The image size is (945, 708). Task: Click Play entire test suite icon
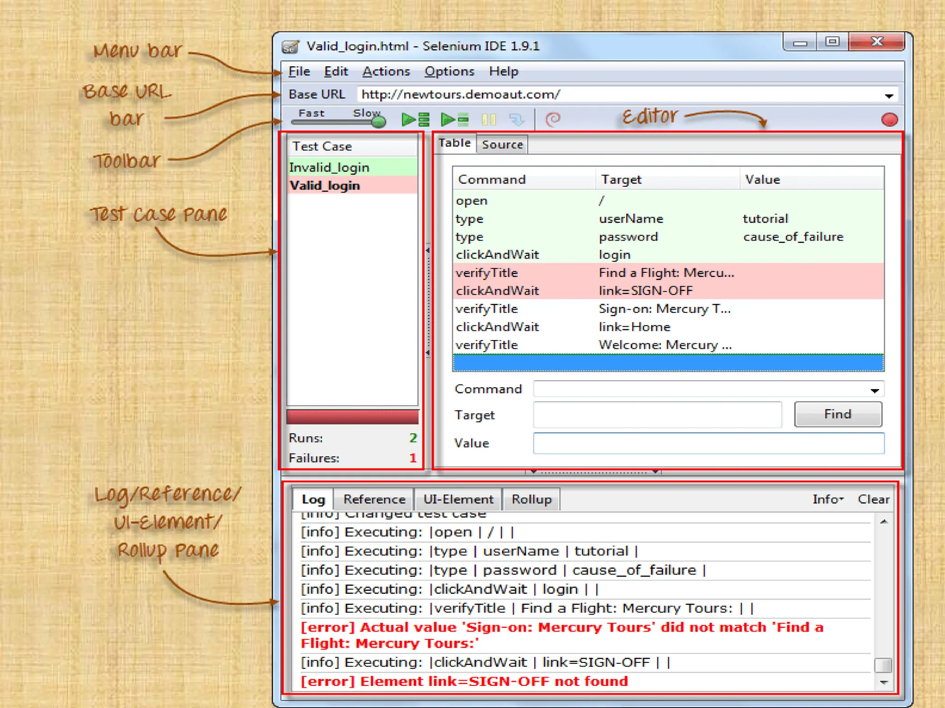click(415, 120)
